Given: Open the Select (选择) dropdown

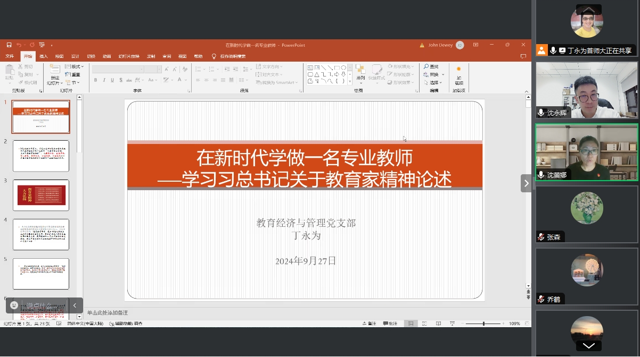Looking at the screenshot, I should click(x=433, y=82).
